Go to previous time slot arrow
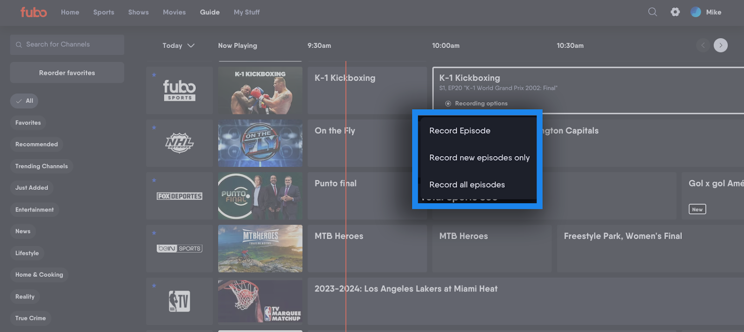The image size is (744, 332). click(703, 45)
